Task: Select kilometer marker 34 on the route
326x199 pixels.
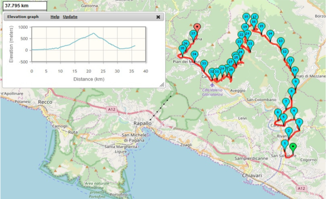Action: pos(194,54)
